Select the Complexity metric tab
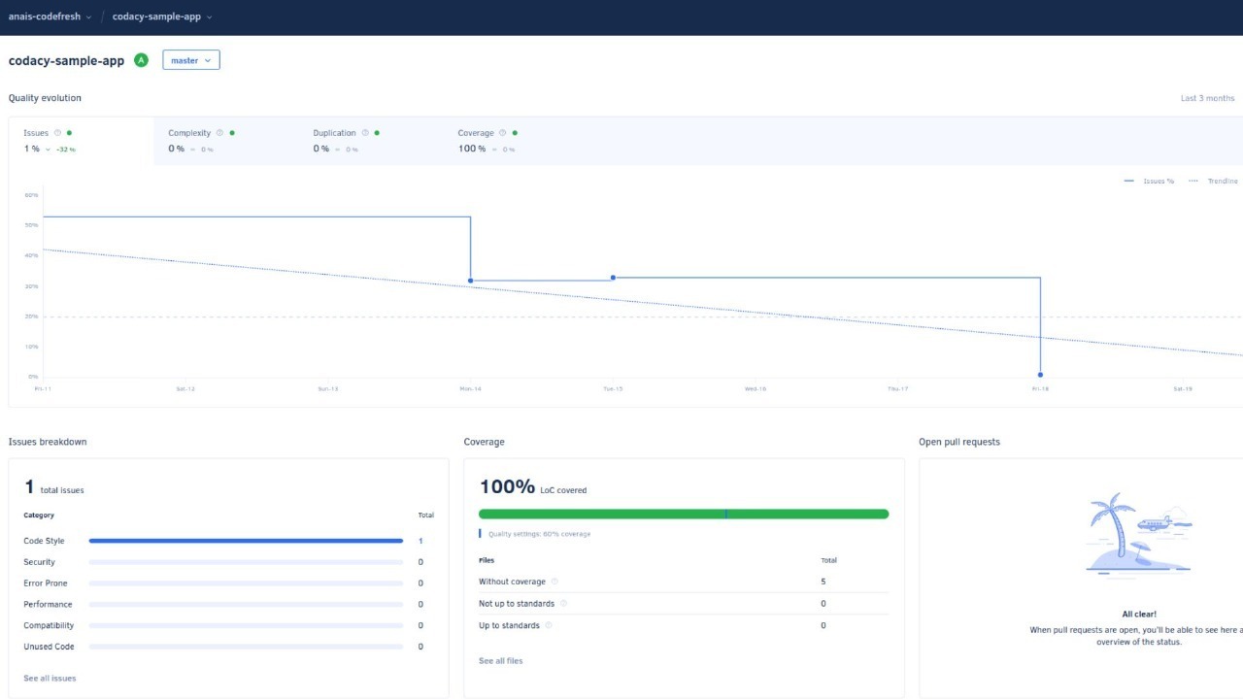 click(x=226, y=141)
